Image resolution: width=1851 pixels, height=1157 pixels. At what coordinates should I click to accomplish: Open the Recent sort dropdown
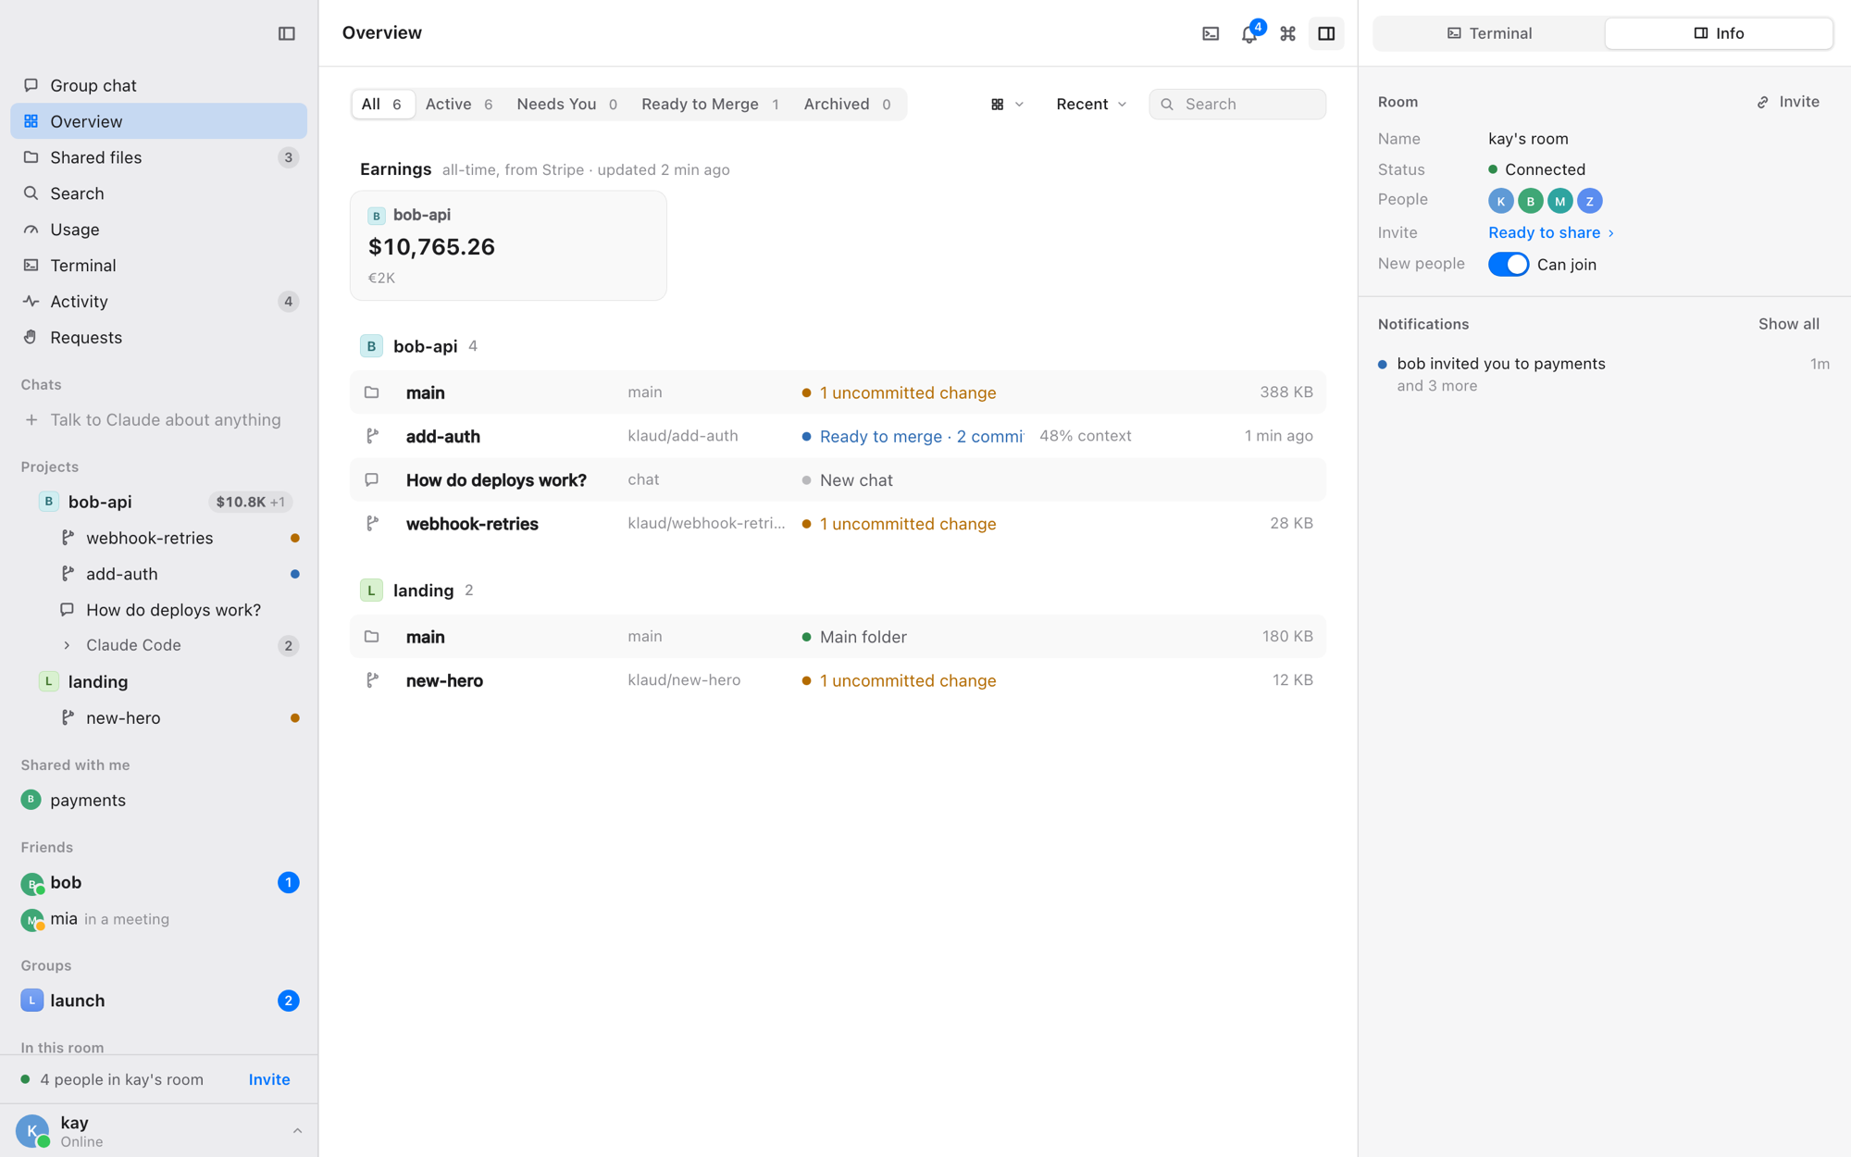(x=1091, y=105)
